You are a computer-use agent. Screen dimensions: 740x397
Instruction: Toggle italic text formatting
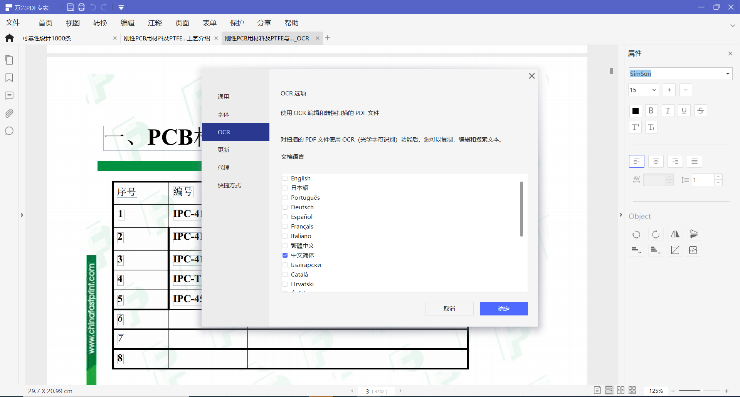pyautogui.click(x=668, y=111)
